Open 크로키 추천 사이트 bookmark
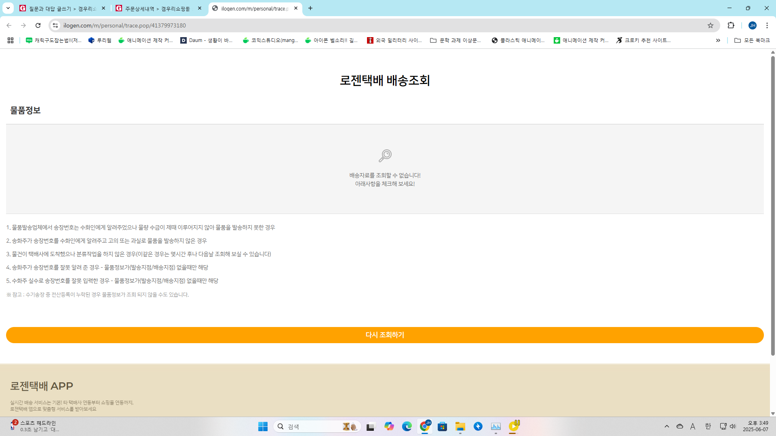This screenshot has width=776, height=436. pyautogui.click(x=643, y=40)
